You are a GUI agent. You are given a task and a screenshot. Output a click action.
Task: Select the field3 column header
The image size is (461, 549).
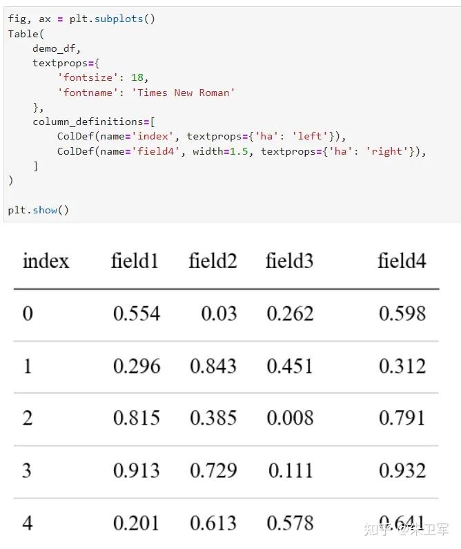pyautogui.click(x=289, y=261)
